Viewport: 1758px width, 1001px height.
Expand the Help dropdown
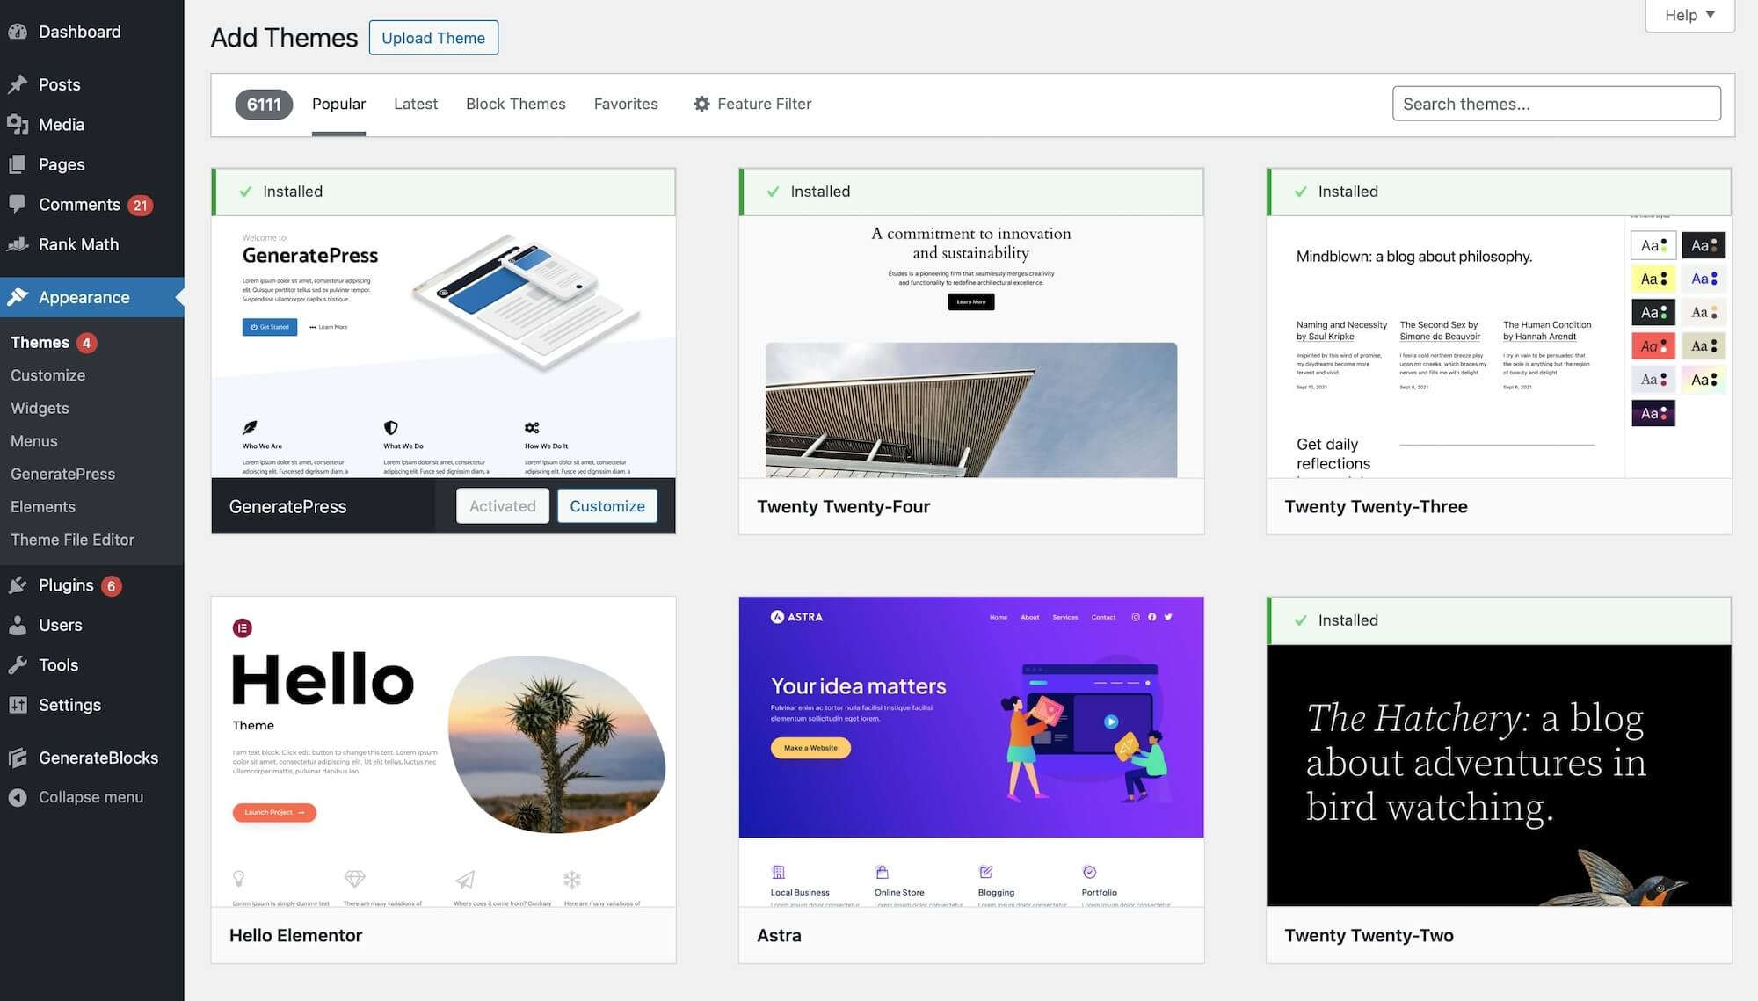(1688, 15)
